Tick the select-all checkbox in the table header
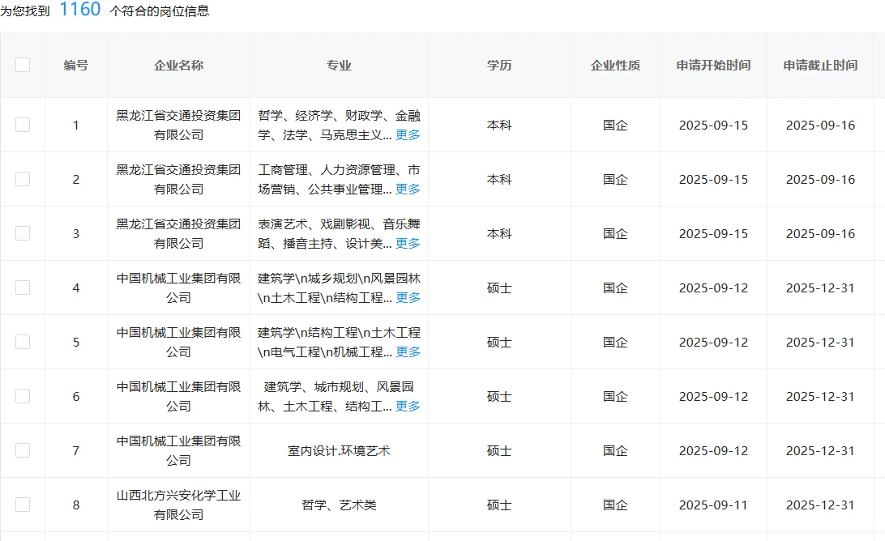 tap(23, 65)
